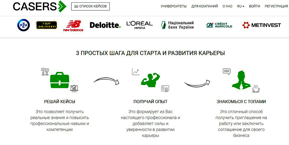Click the New Balance logo
Viewport: 289px width, 145px height.
[73, 26]
